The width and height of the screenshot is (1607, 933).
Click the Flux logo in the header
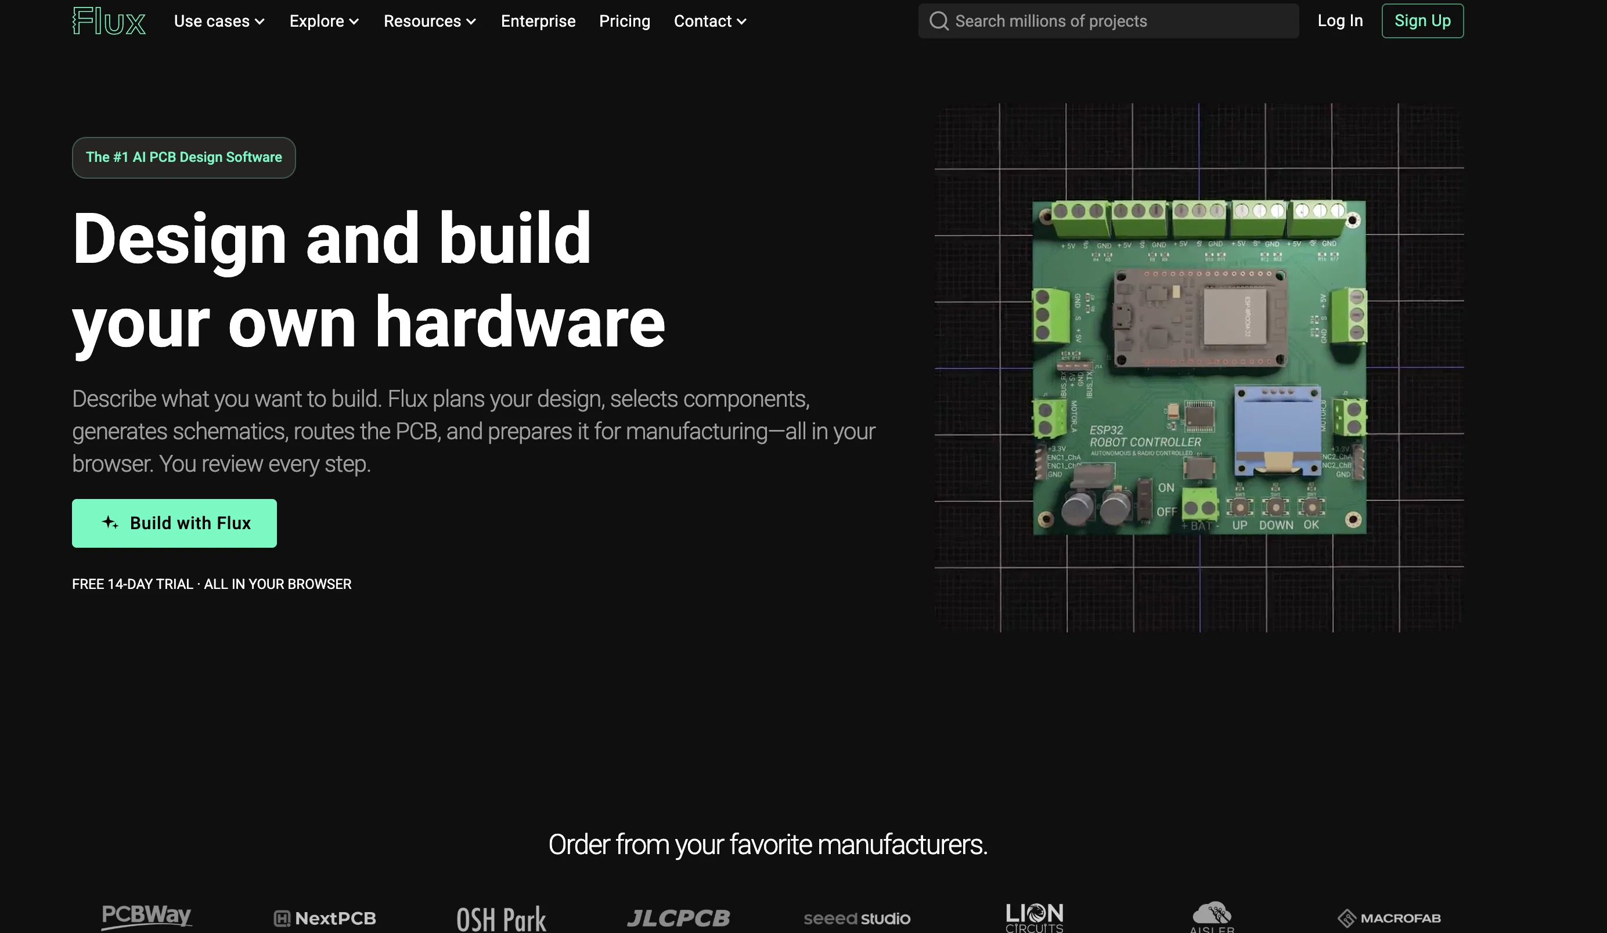click(109, 21)
